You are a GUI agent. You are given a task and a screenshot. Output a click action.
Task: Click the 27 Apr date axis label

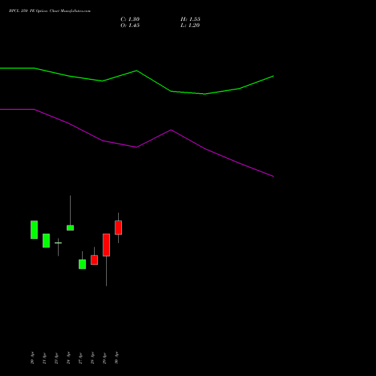click(80, 358)
